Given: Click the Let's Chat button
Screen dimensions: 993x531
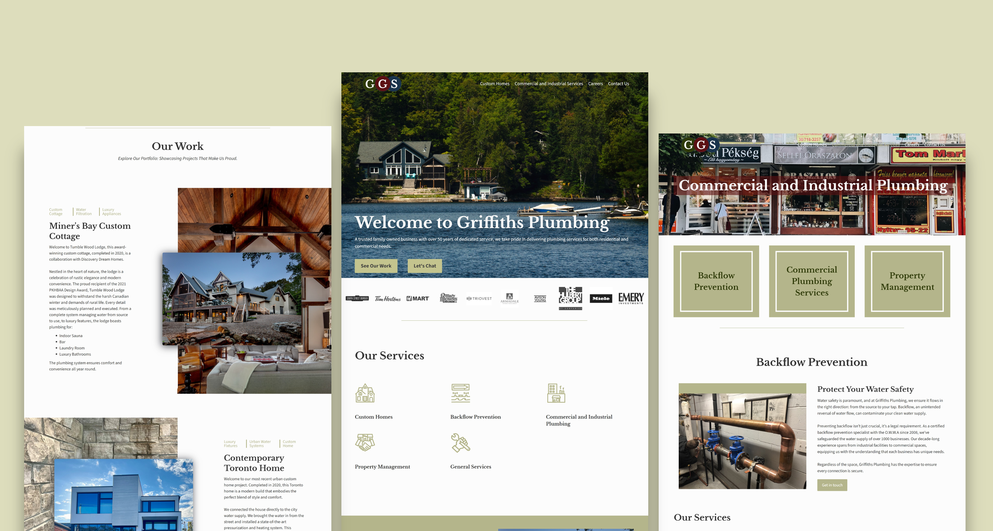Looking at the screenshot, I should click(x=425, y=265).
